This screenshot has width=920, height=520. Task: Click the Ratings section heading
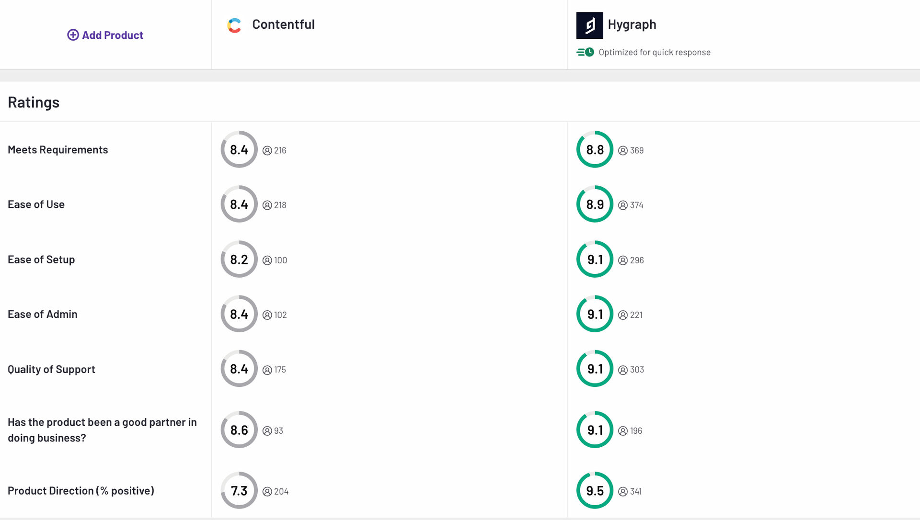coord(34,102)
